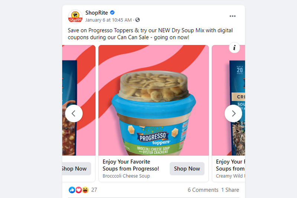This screenshot has height=198, width=297.
Task: Click Enjoy Your Favorite Soups from Progresso headline
Action: [x=131, y=165]
